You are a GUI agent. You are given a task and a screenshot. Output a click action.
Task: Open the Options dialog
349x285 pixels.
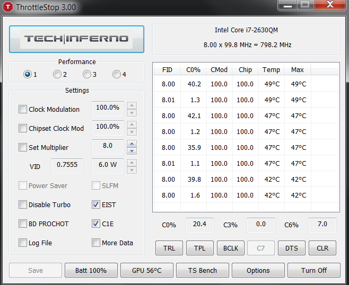[258, 270]
